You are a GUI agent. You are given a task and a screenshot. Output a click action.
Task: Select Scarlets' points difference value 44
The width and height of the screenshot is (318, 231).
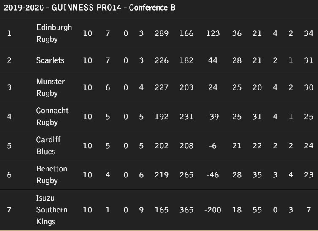213,60
